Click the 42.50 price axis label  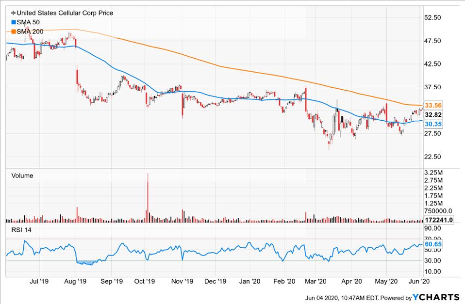click(x=432, y=64)
